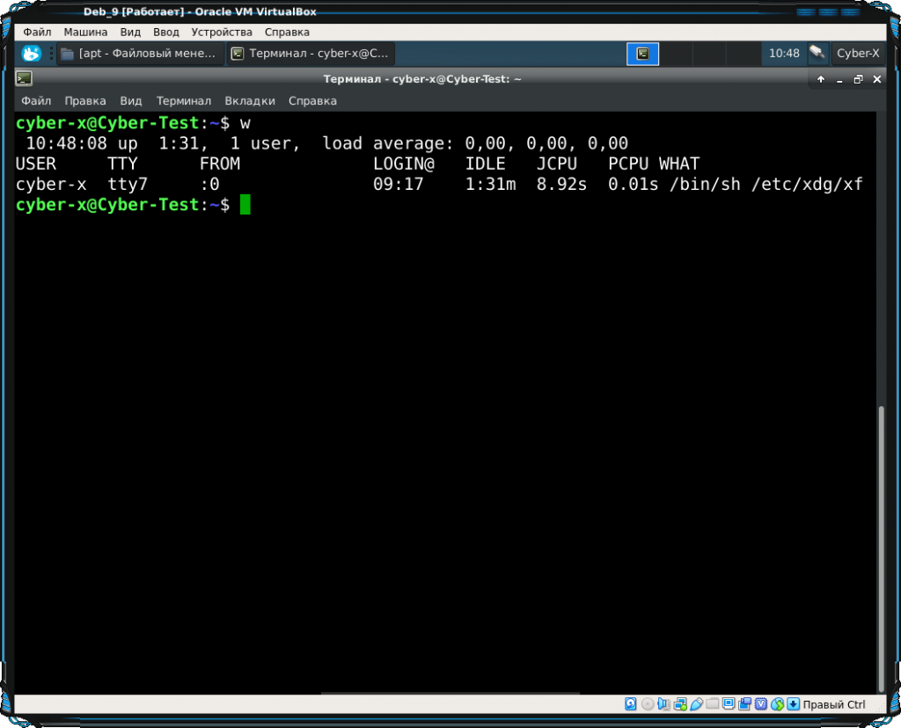Click the USER column header
Screen dimensions: 901x728
coord(35,164)
